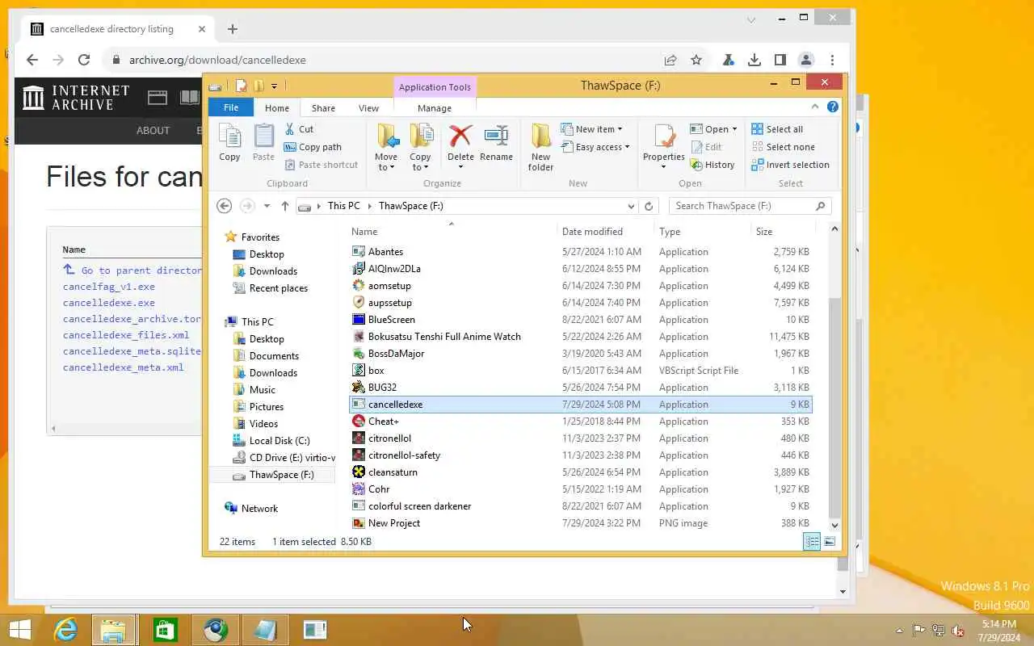Create a New folder from the ribbon

[540, 148]
